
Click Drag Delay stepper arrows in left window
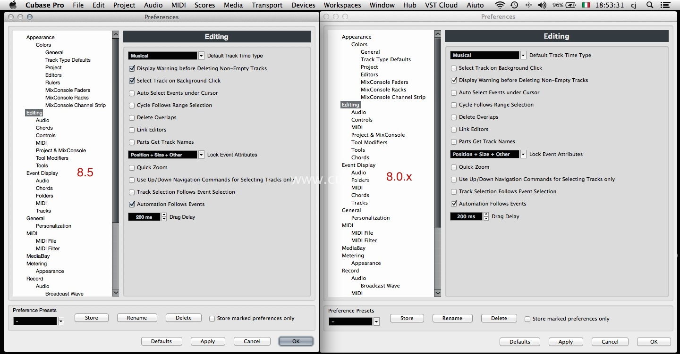coord(164,217)
